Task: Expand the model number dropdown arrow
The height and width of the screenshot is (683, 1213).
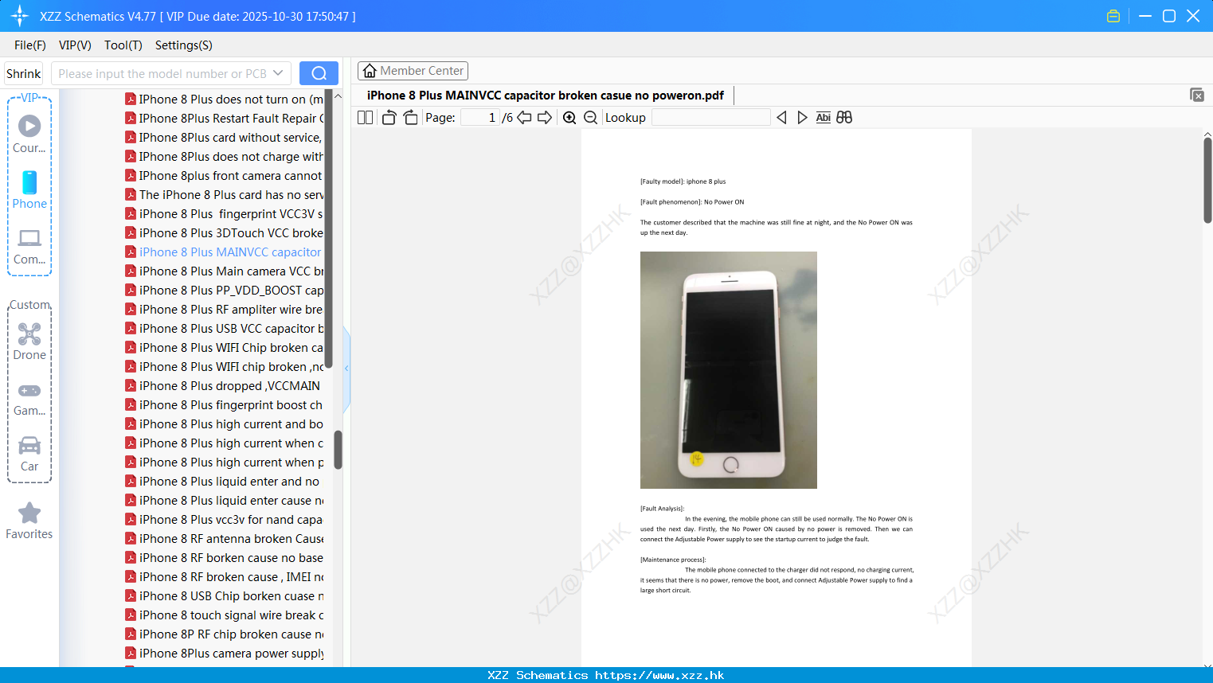Action: coord(278,73)
